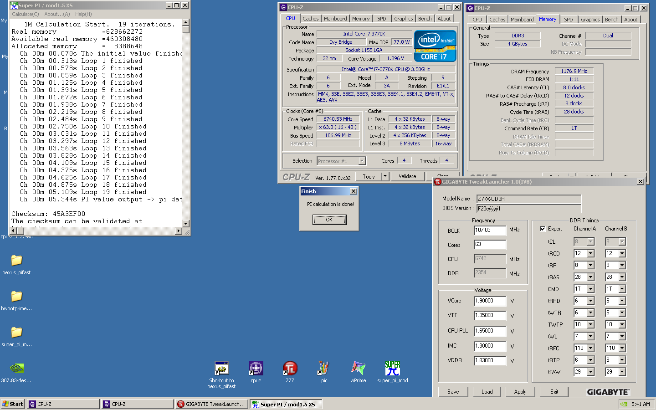This screenshot has width=656, height=410.
Task: Open Calculate menu in Super PI
Action: (26, 14)
